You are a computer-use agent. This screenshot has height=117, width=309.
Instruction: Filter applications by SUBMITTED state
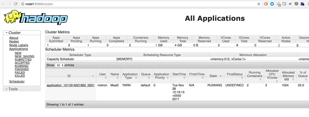click(23, 59)
